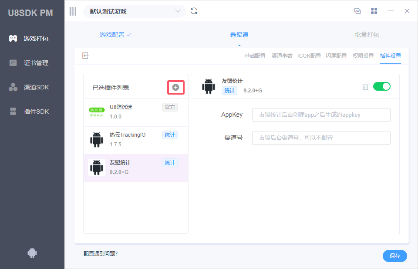The image size is (418, 269).
Task: Click 统计 tag on 热云TrackingIO row
Action: point(170,135)
